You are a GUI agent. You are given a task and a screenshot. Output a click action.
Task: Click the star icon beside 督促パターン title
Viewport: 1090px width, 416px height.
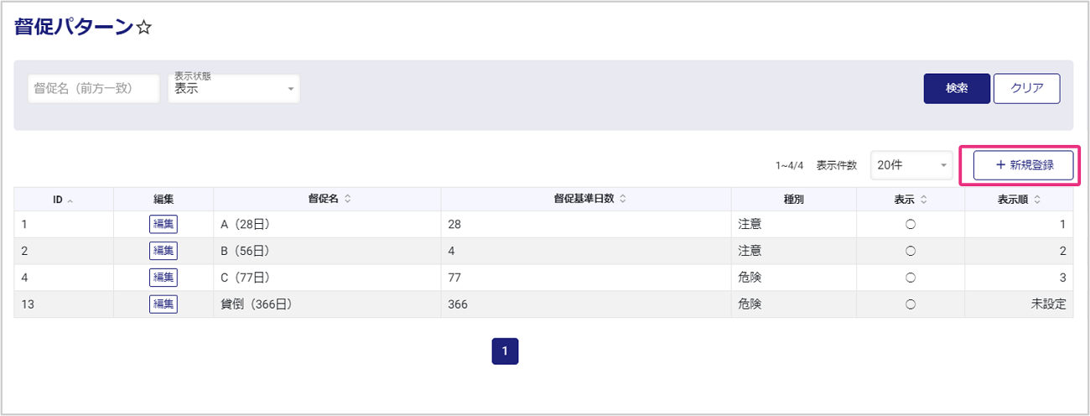(x=144, y=29)
